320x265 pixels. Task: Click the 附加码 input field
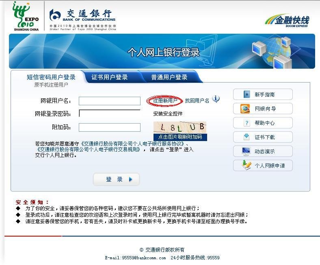pyautogui.click(x=110, y=127)
